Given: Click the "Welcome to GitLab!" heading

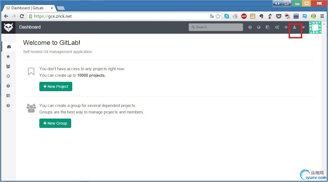Looking at the screenshot, I should tap(52, 43).
